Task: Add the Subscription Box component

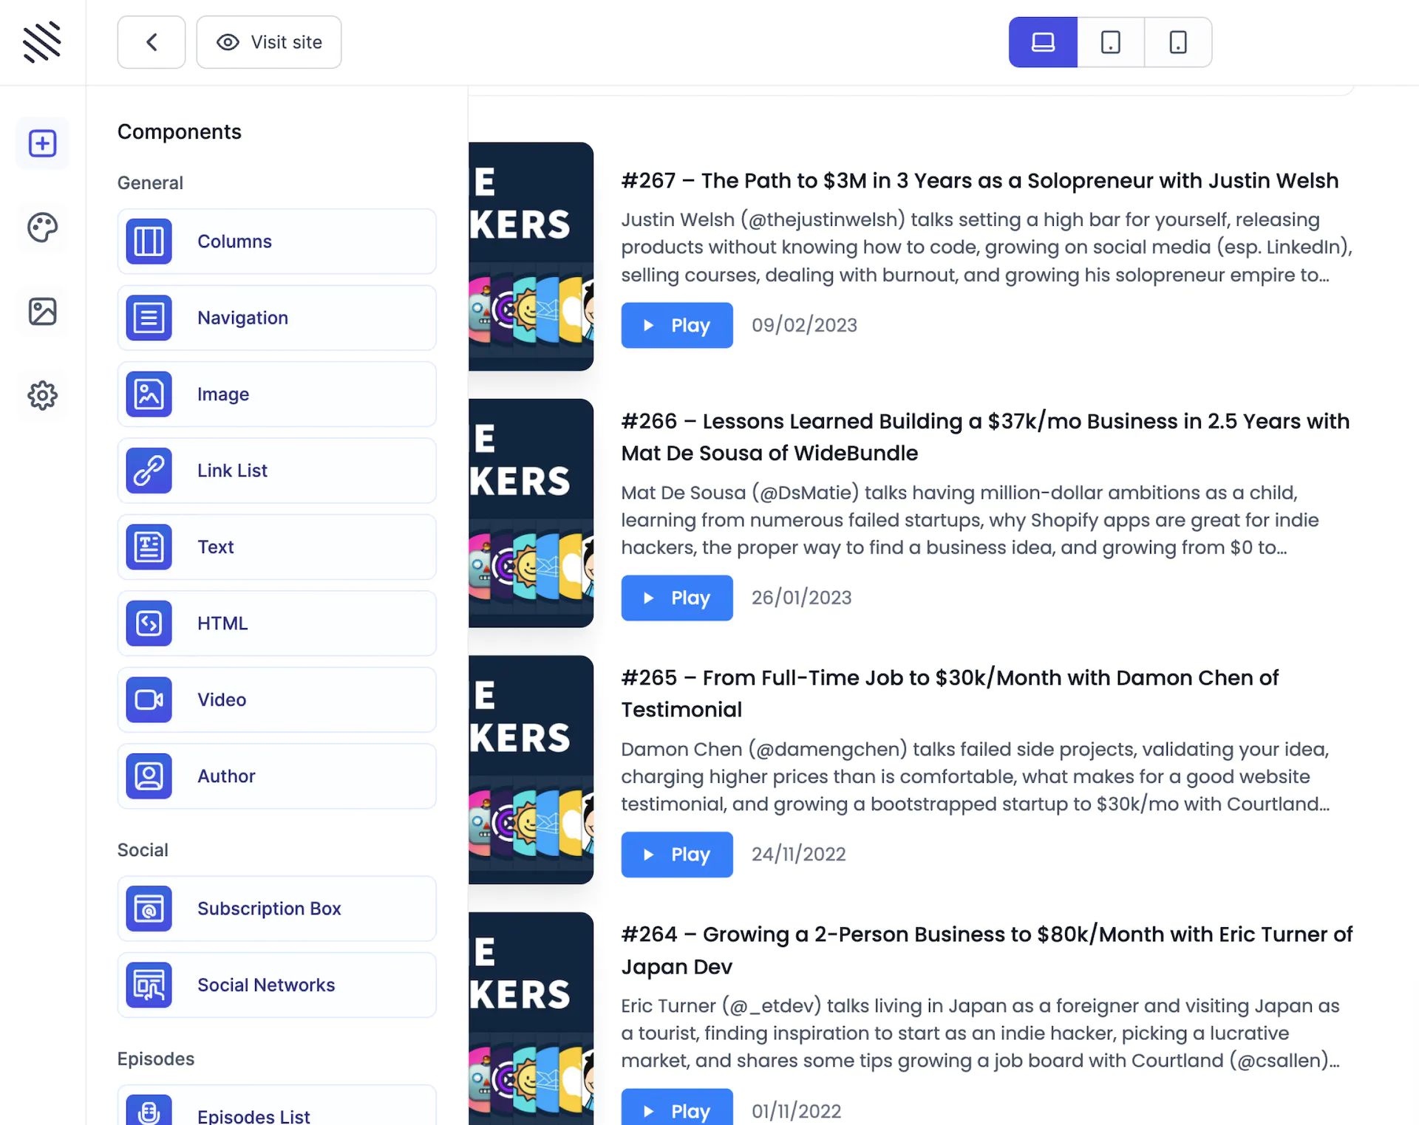Action: [x=276, y=909]
